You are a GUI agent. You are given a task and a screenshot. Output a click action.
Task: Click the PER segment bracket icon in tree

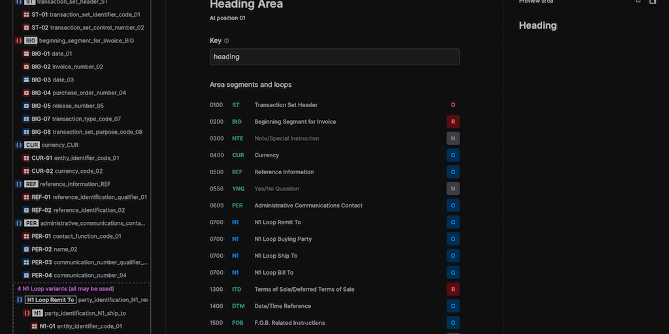point(18,223)
